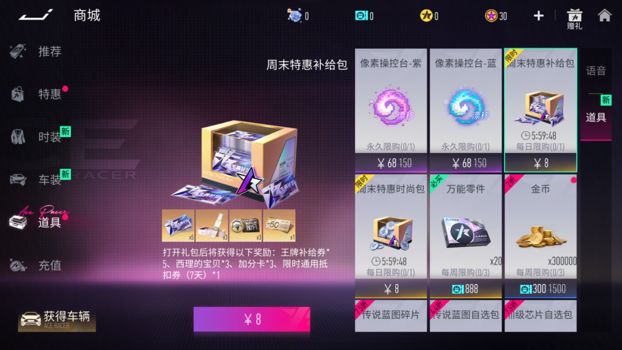Screen dimensions: 622x350
Task: Click the gold star coin icon
Action: (x=426, y=16)
